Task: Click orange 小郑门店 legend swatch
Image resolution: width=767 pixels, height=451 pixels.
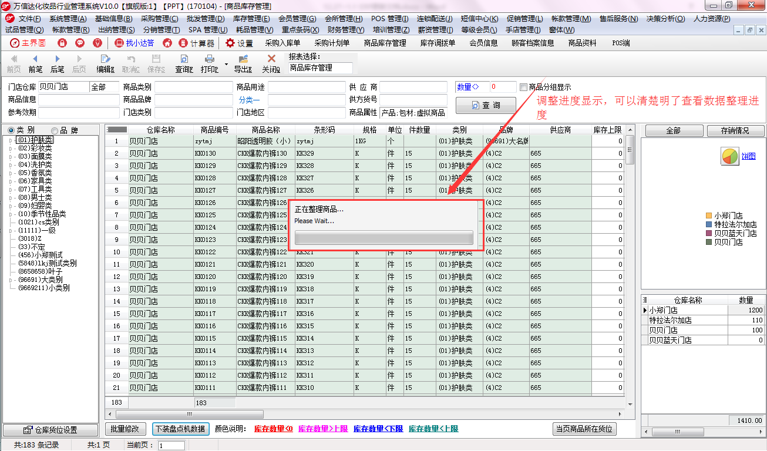Action: click(709, 216)
